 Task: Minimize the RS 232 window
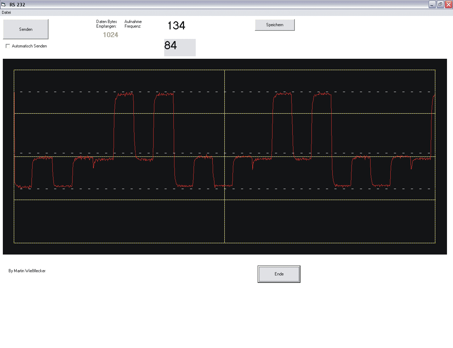click(x=432, y=5)
